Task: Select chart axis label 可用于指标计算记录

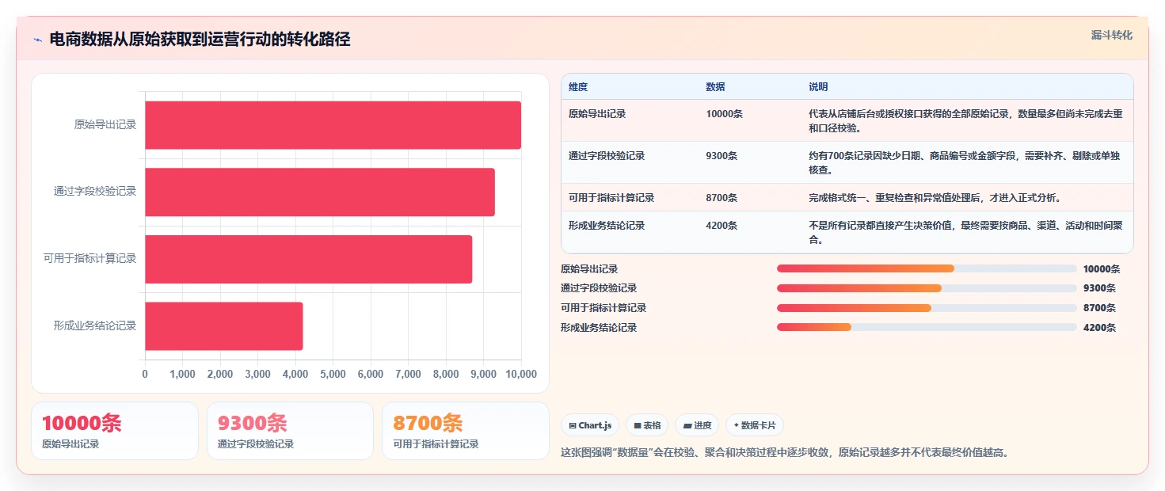Action: (90, 259)
